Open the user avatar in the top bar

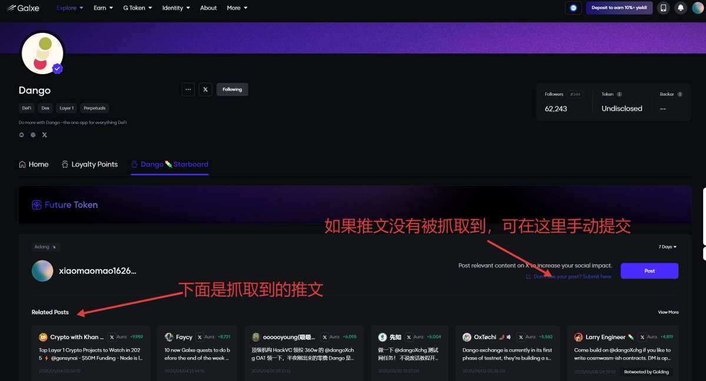(698, 8)
